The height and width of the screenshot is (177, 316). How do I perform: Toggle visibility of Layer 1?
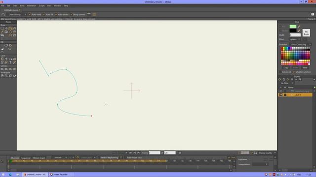click(x=281, y=95)
